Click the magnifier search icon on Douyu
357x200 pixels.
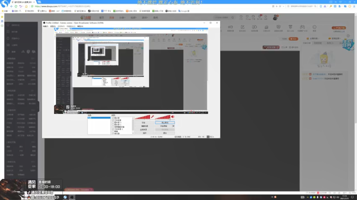coord(232,17)
